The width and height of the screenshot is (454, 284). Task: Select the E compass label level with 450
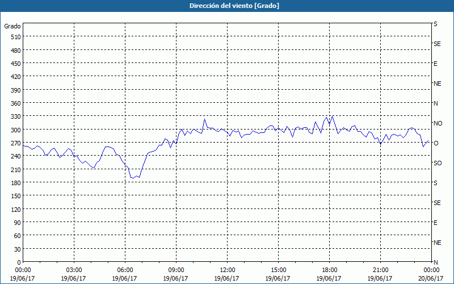pos(435,64)
